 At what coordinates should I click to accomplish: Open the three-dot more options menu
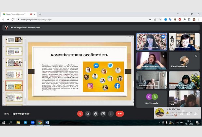click(111, 114)
